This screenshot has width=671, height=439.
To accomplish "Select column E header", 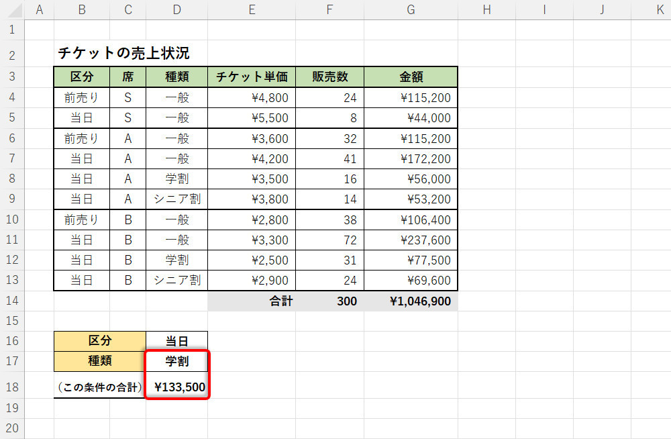I will pos(251,9).
